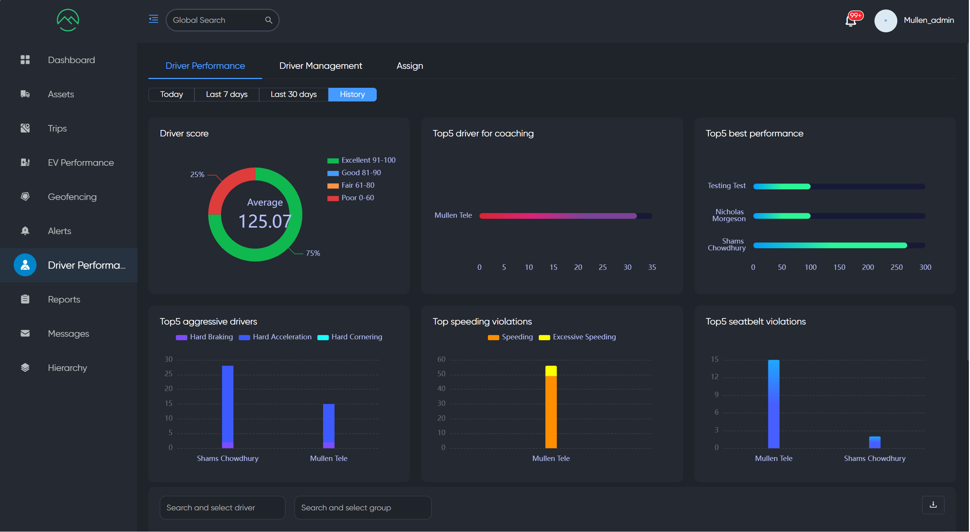Click the search magnifier icon
Screen dimensions: 970x532
pyautogui.click(x=269, y=20)
